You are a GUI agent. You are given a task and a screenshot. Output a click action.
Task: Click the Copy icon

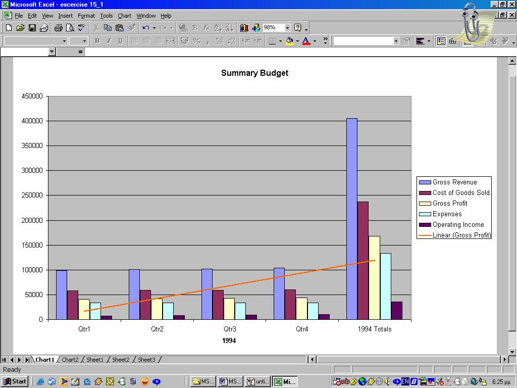[x=108, y=28]
